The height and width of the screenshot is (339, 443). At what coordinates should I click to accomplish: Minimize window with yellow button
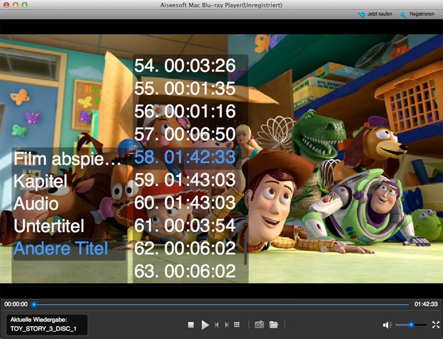15,5
